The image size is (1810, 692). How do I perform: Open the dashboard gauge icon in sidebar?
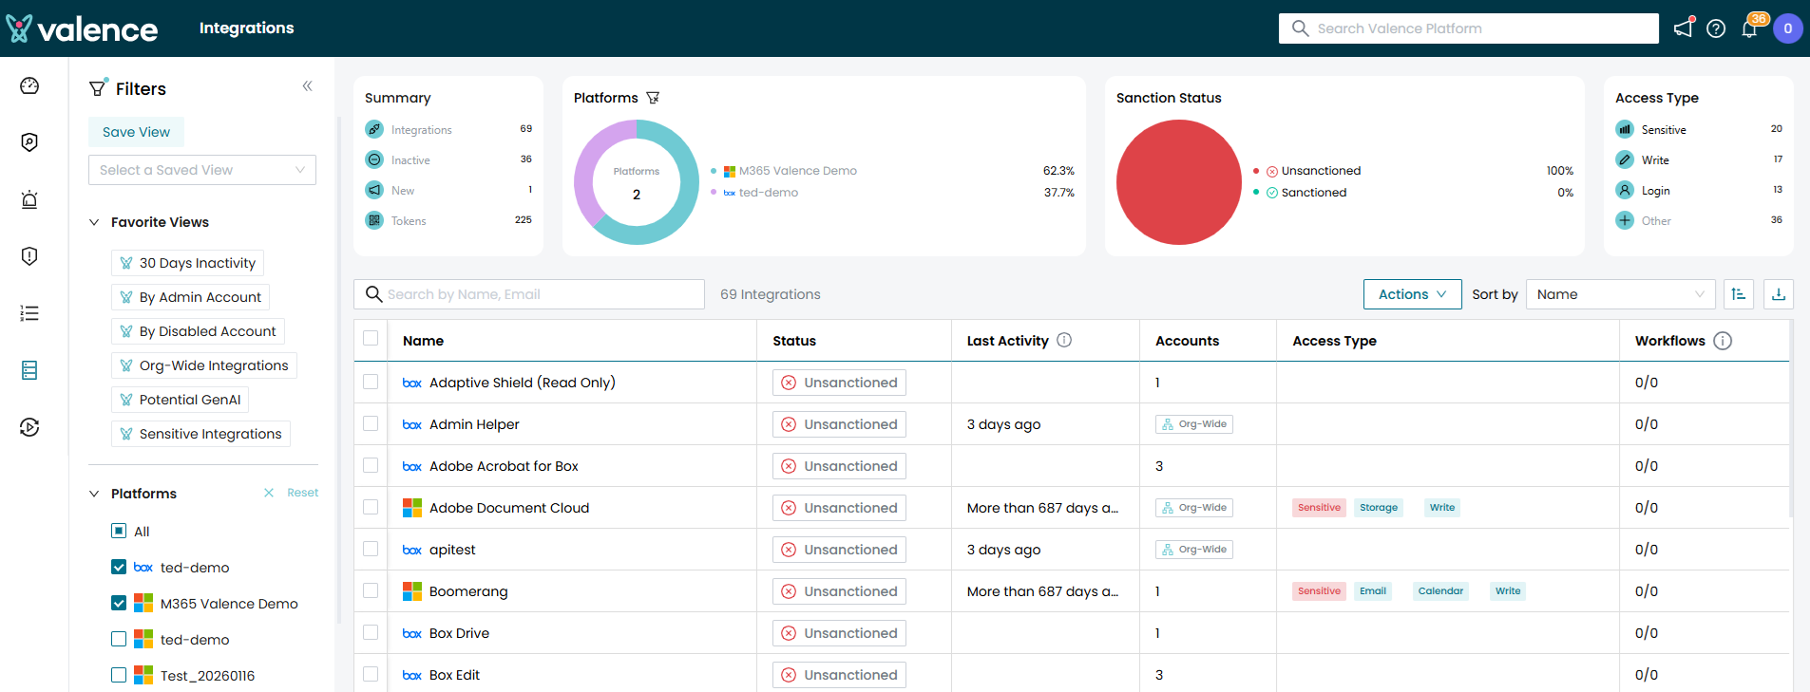(29, 86)
